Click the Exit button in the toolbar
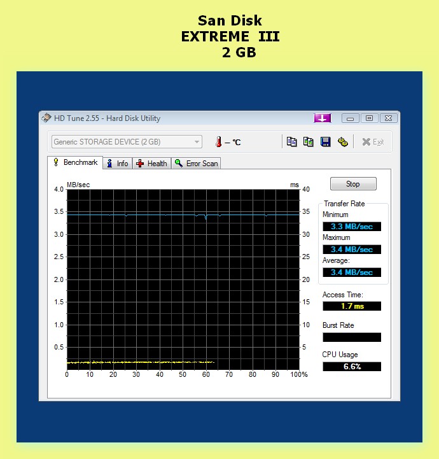The image size is (439, 459). pyautogui.click(x=373, y=142)
